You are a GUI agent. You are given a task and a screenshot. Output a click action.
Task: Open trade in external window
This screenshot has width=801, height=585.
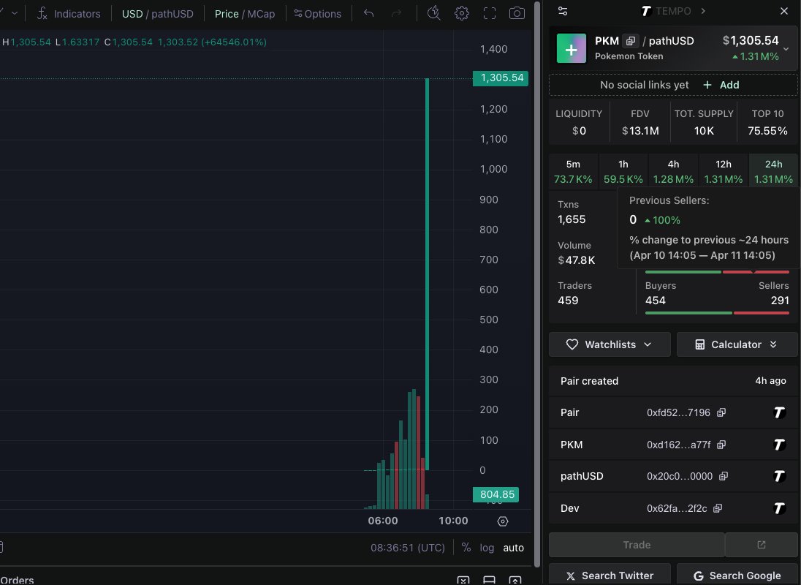(761, 545)
